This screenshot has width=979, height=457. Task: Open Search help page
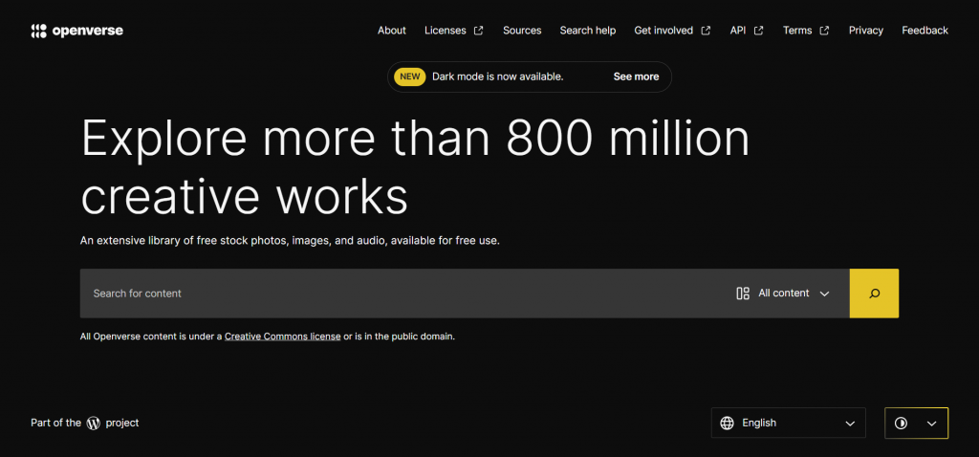(588, 31)
